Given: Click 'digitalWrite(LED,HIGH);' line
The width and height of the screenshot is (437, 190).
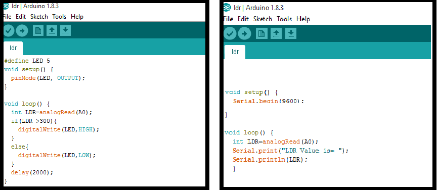Looking at the screenshot, I should pos(59,129).
